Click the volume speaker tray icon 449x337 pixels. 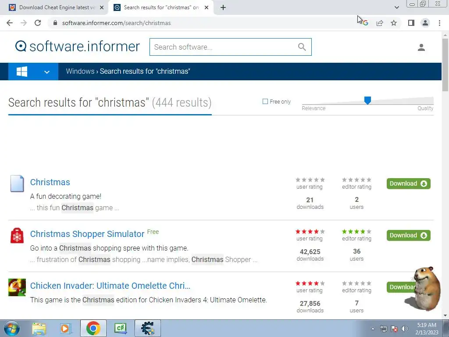404,329
